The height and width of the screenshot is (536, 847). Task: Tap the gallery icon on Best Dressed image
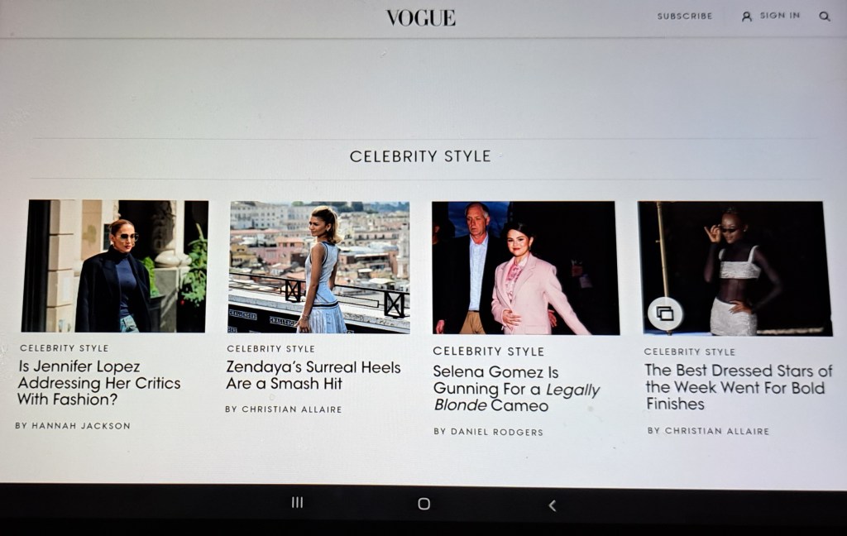pyautogui.click(x=664, y=313)
